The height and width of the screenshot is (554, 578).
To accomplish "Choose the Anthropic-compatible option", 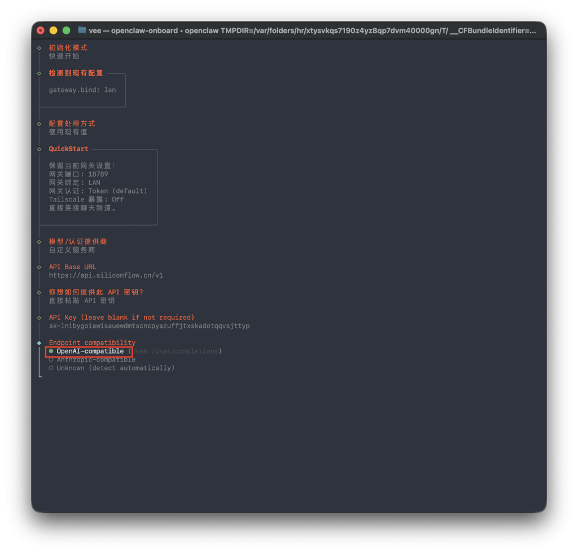I will click(x=95, y=360).
